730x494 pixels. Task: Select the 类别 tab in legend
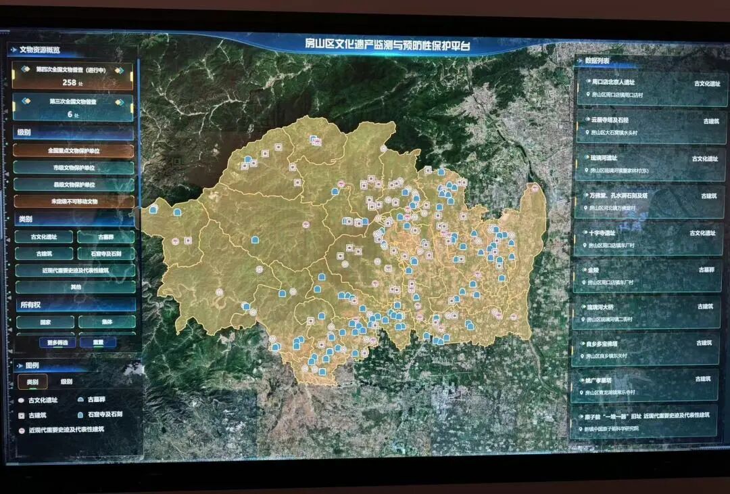point(32,382)
